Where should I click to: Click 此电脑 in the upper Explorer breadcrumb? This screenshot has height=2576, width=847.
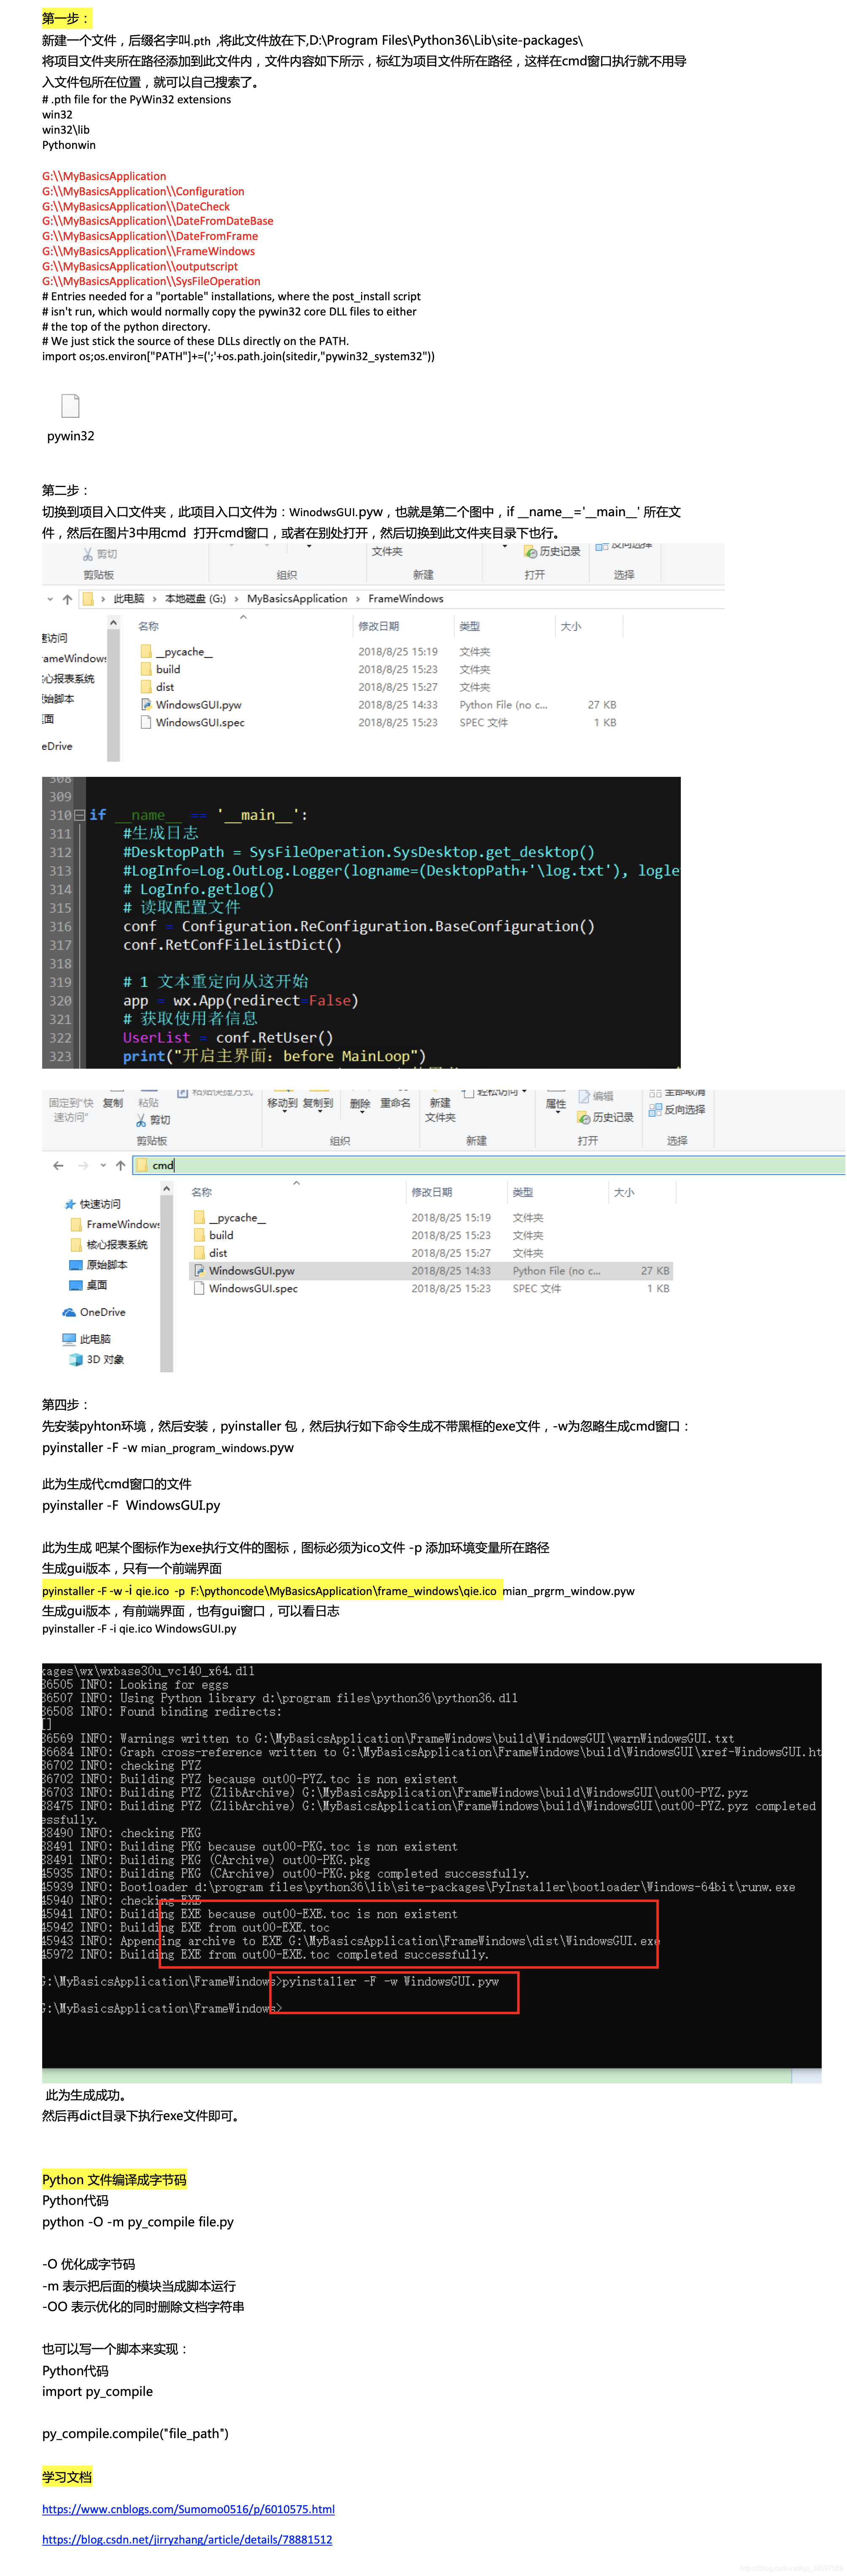click(129, 599)
